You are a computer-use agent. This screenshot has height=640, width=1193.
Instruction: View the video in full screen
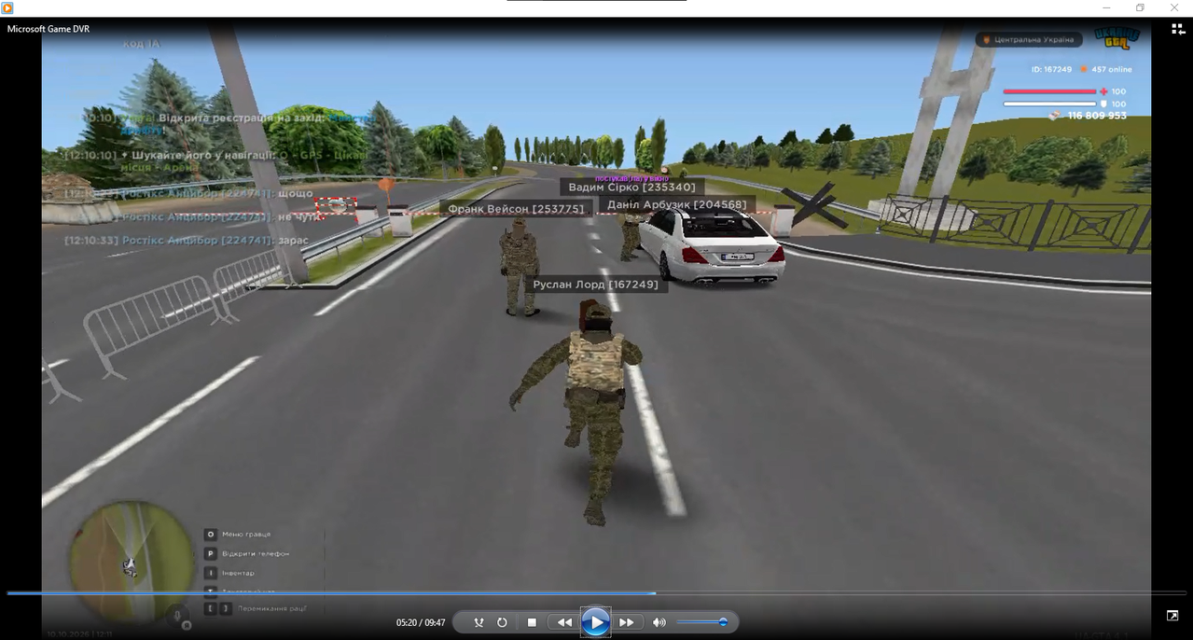tap(1172, 616)
